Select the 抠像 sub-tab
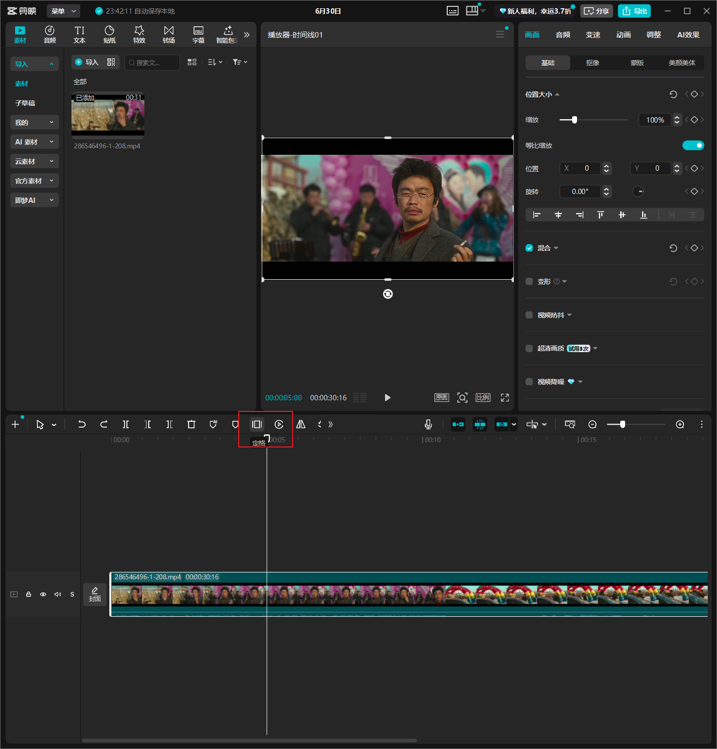The height and width of the screenshot is (749, 717). [x=593, y=63]
